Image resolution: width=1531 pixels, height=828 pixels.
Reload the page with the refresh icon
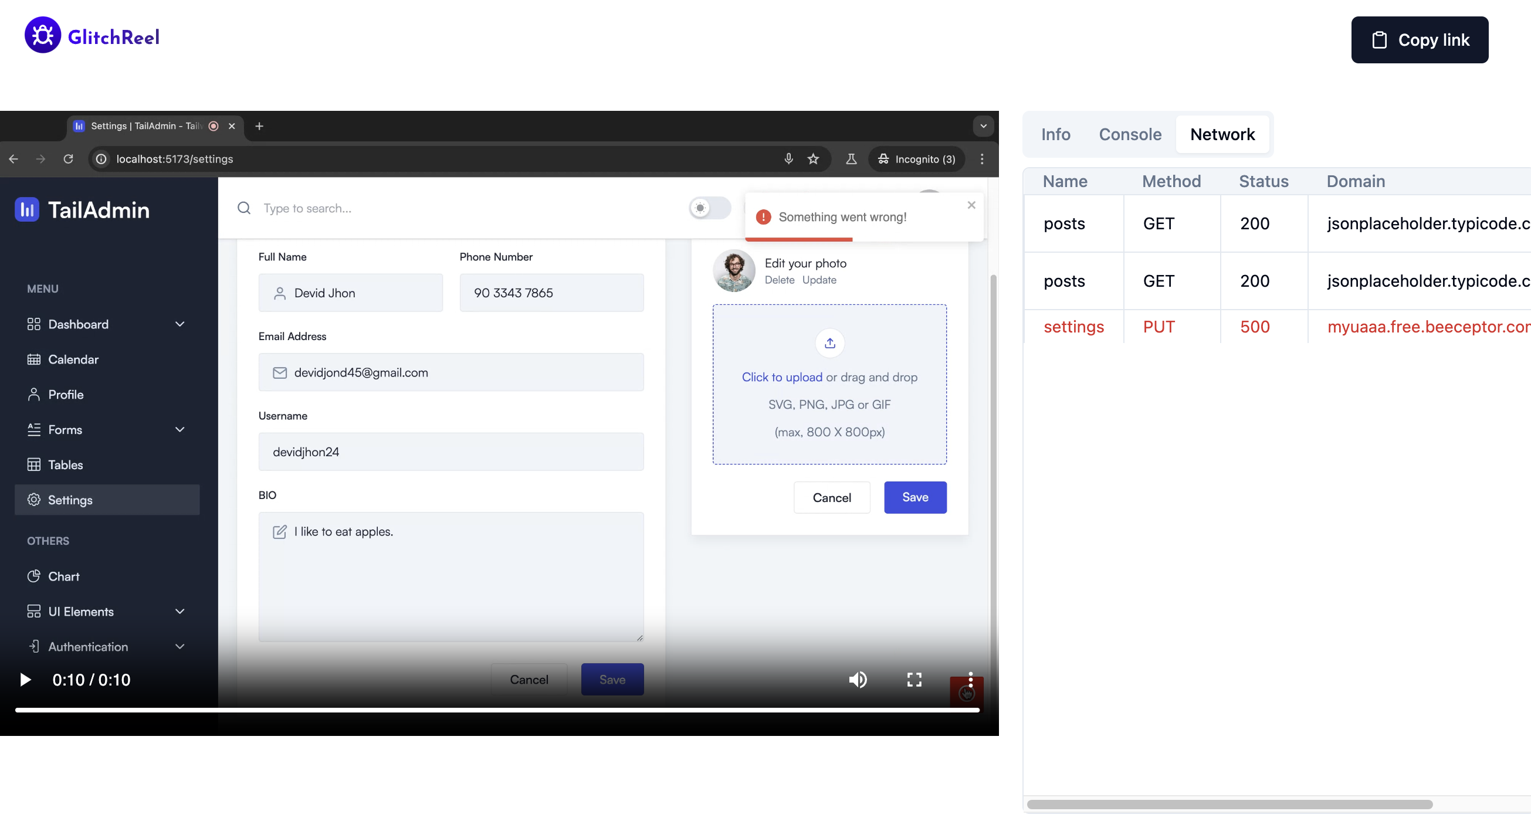point(69,159)
